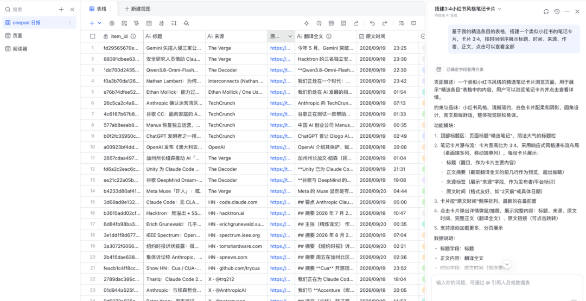The width and height of the screenshot is (586, 301).
Task: Select the cell 'Interconnects (Nathan ...'
Action: tap(236, 81)
